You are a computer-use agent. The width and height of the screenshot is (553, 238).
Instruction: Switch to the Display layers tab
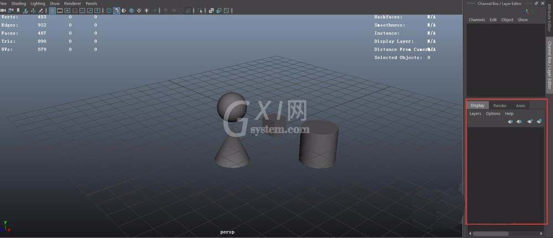click(478, 105)
